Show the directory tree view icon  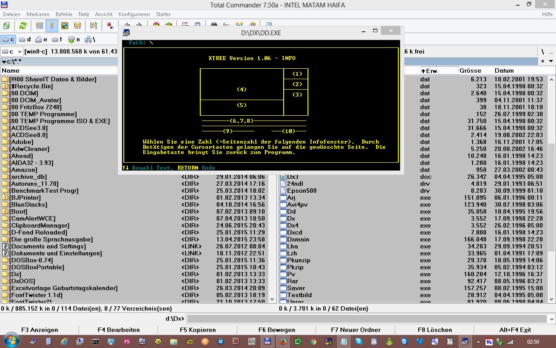click(x=77, y=26)
